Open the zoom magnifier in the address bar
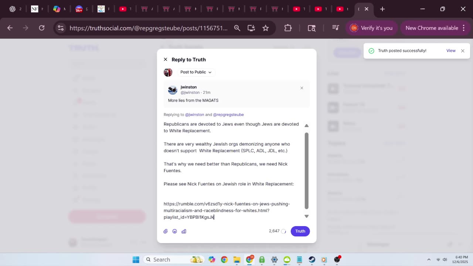473x266 pixels. [x=237, y=28]
